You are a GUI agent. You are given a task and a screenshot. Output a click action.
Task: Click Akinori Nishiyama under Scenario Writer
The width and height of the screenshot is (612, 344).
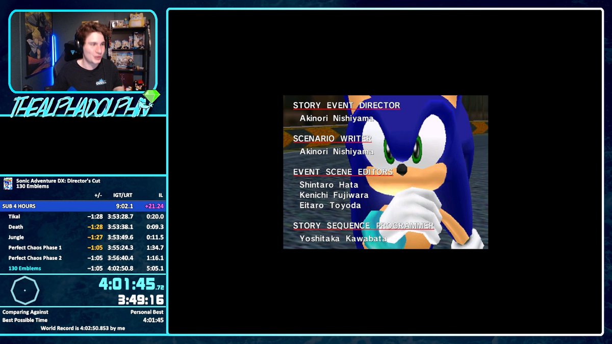coord(337,151)
